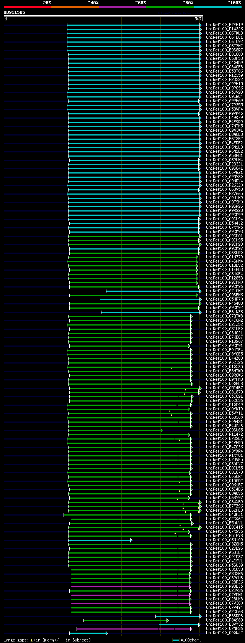Click the orange ~40% identity legend segment
Viewport: 245px width, 643px height.
click(75, 7)
